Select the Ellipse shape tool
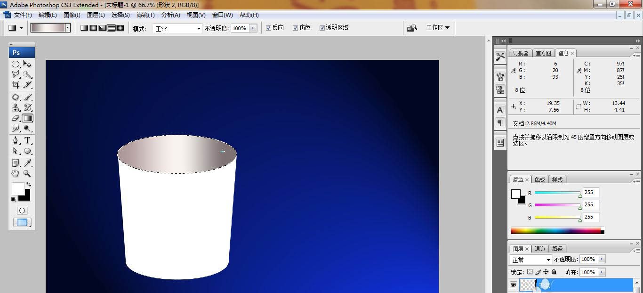 (28, 151)
